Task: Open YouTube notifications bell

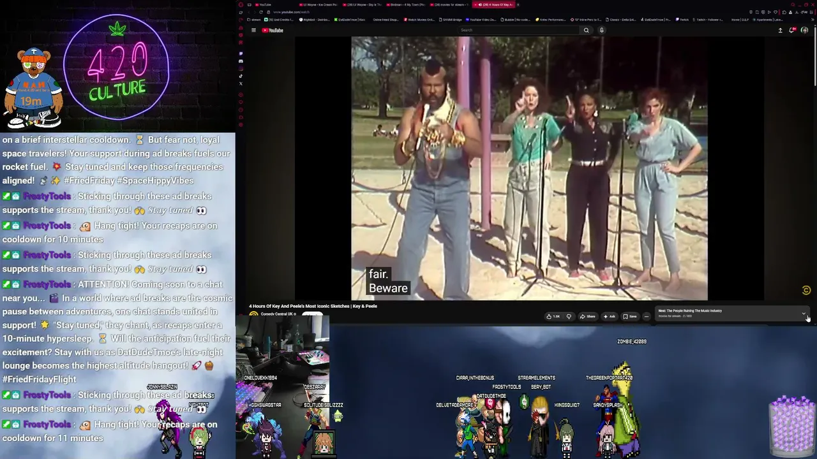Action: (x=792, y=30)
